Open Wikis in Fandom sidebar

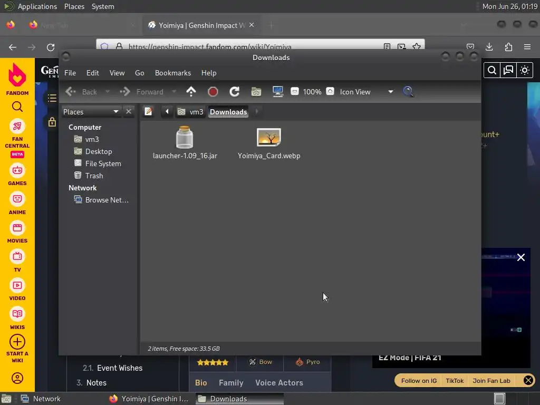(x=17, y=319)
